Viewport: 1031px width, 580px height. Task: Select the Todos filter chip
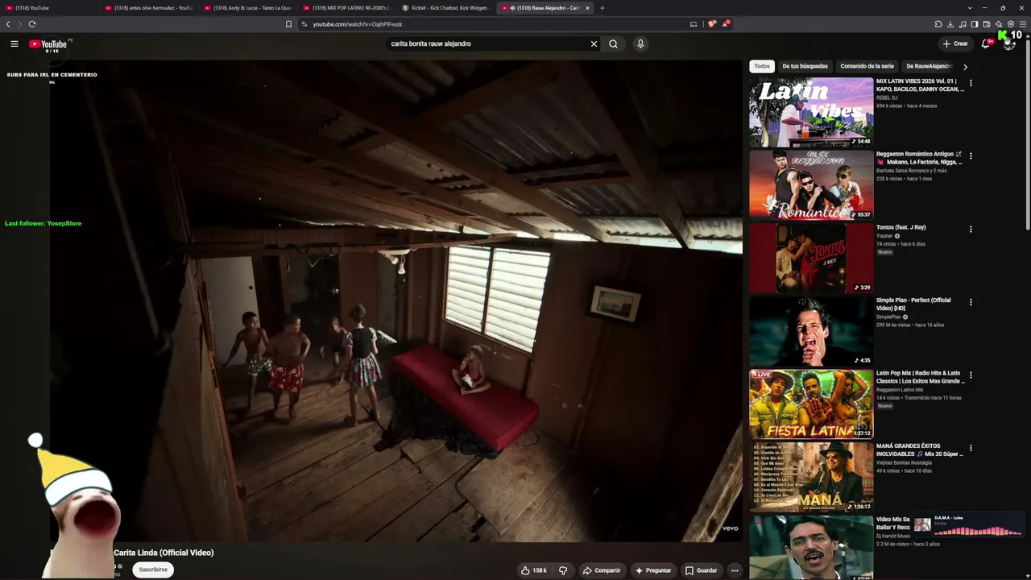coord(762,66)
